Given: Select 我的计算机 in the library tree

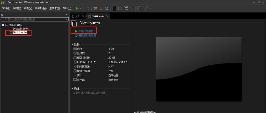Looking at the screenshot, I should coord(15,25).
